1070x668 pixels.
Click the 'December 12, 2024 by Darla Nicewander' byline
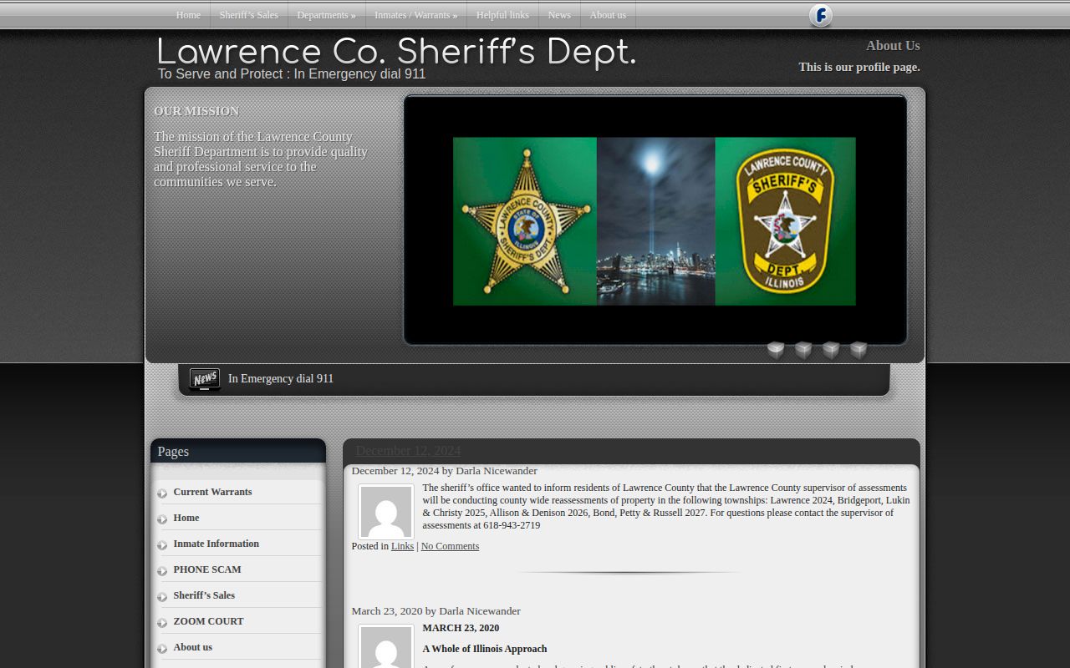coord(444,471)
